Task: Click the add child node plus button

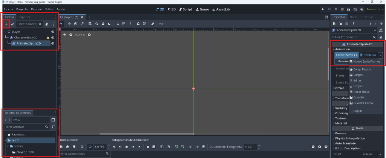Action: coord(6,24)
